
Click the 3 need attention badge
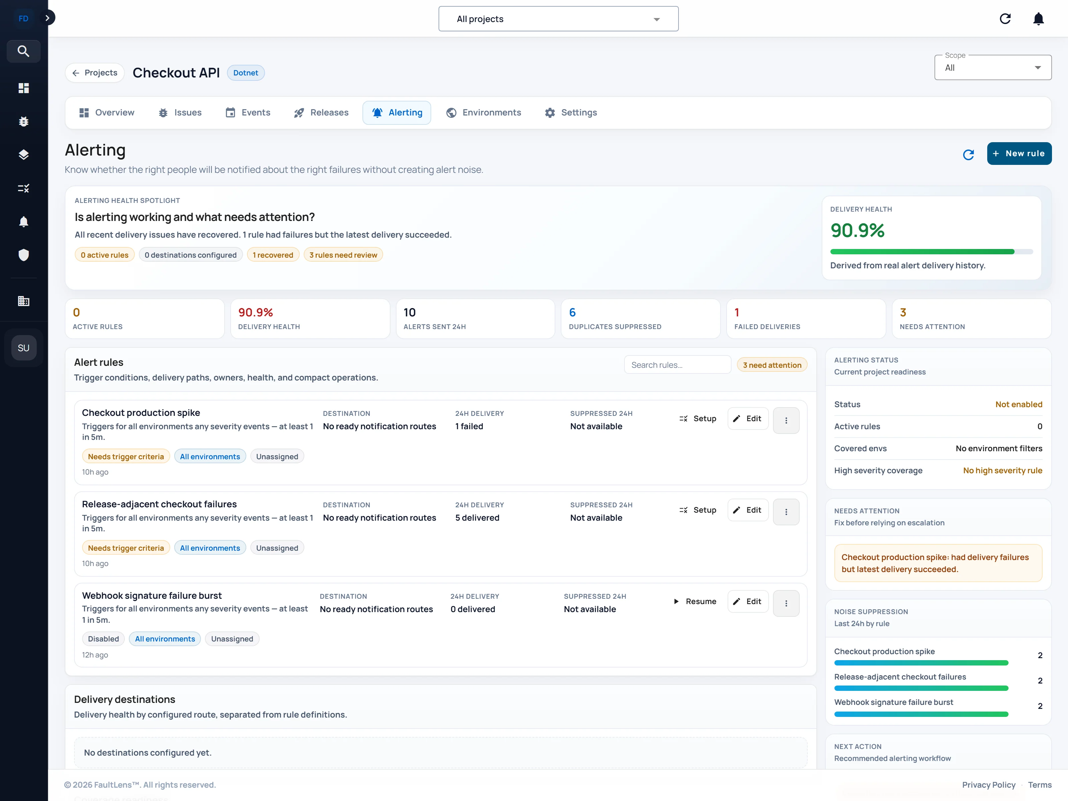pyautogui.click(x=772, y=365)
